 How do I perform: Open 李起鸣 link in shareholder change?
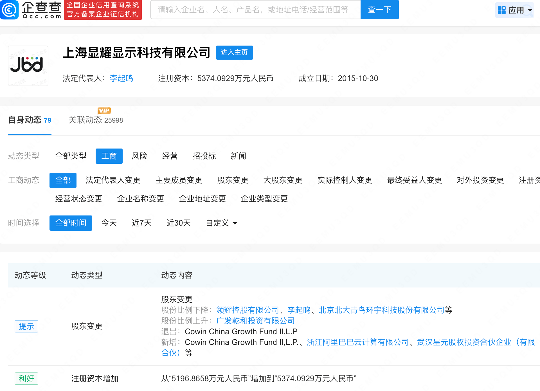coord(299,310)
